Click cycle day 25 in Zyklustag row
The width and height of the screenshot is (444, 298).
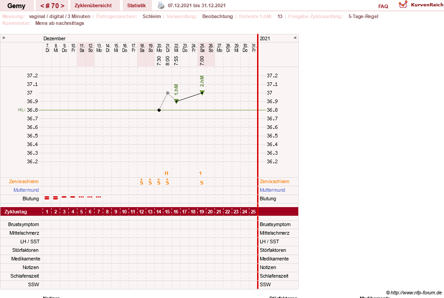click(253, 212)
